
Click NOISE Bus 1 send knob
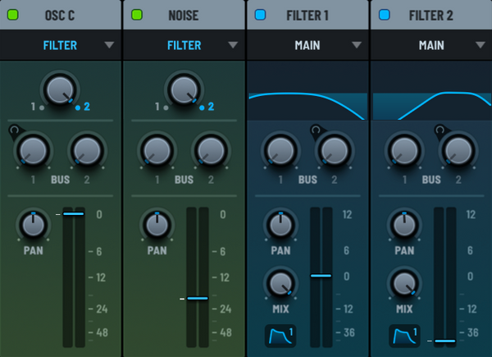click(157, 151)
